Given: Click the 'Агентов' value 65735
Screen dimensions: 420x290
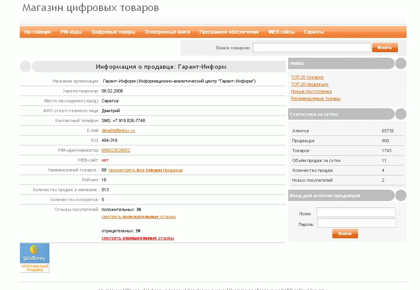Looking at the screenshot, I should click(388, 131).
